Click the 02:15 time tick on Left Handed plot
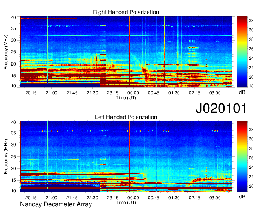Screen dimensions: 258x209 tap(195, 198)
